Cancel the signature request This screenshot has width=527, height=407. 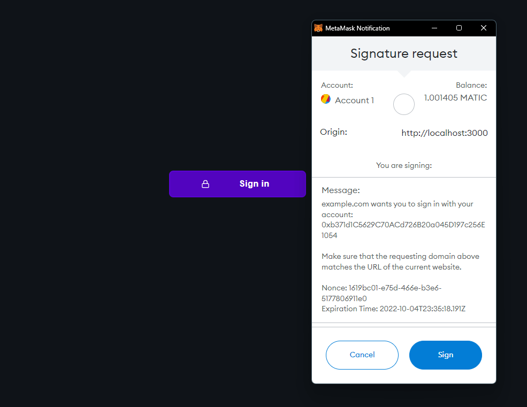point(362,355)
